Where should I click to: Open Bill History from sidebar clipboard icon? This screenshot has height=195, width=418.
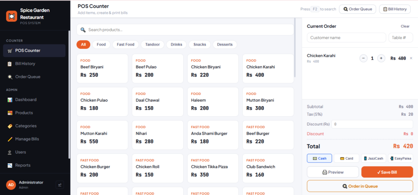coord(10,64)
